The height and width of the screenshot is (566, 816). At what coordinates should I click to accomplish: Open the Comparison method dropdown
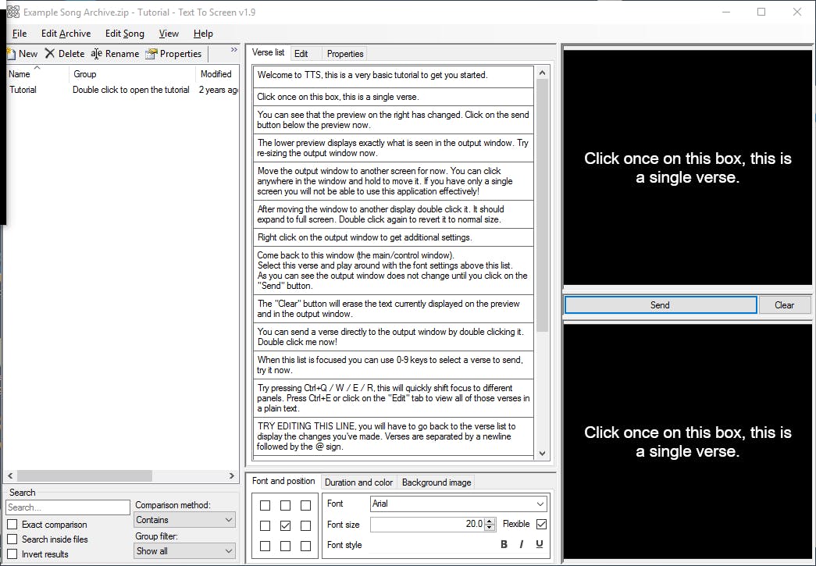[x=184, y=520]
